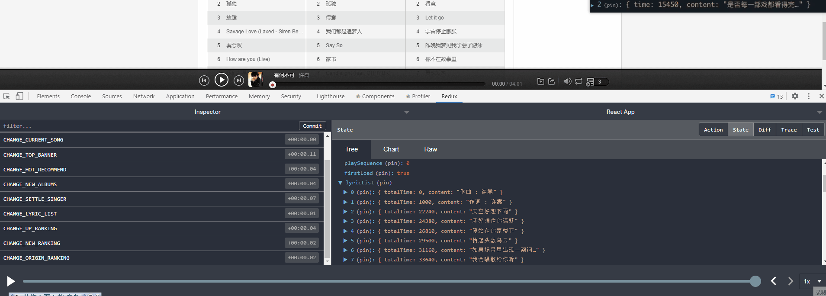Select the CHANGE_CURRENT_SONG action
Viewport: 826px width, 296px height.
coord(161,140)
